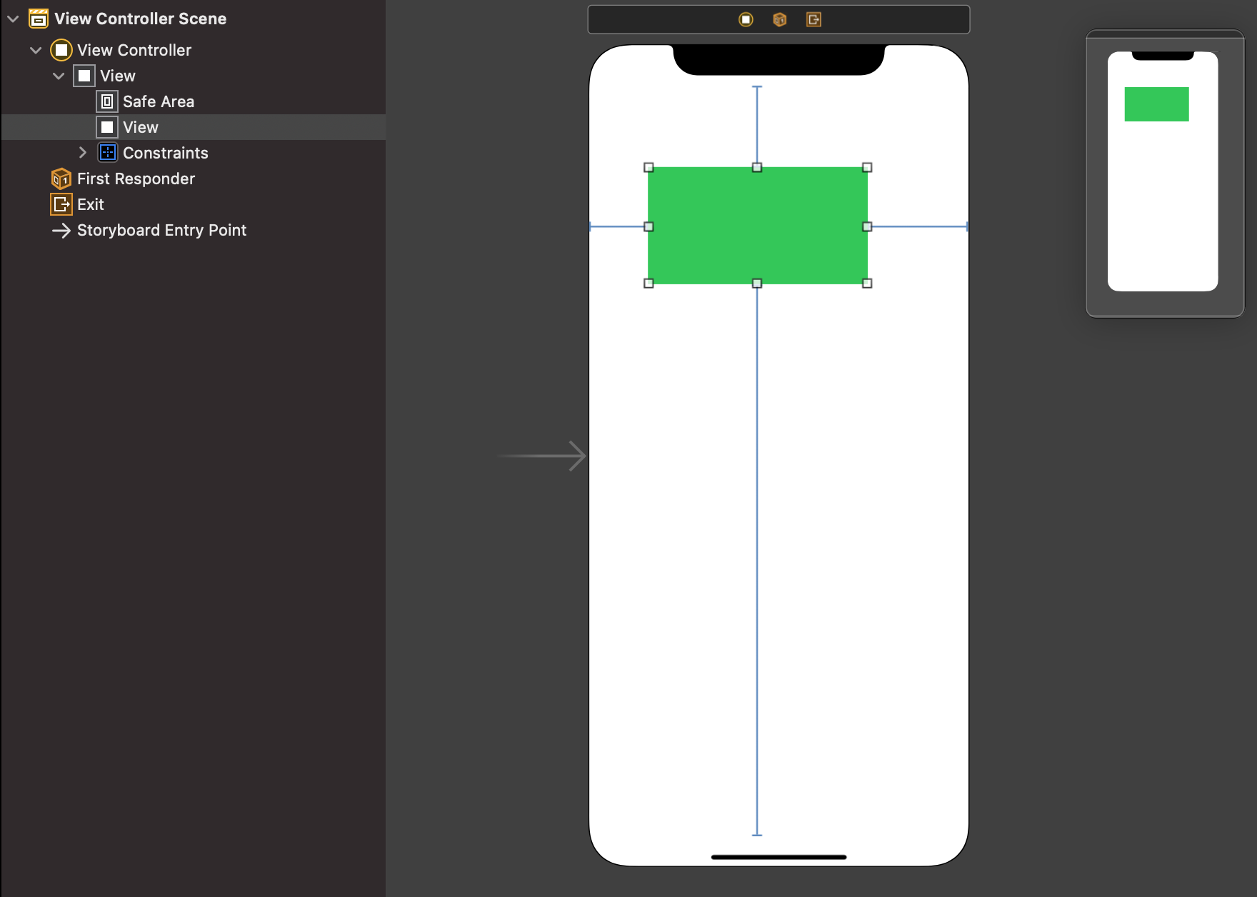Viewport: 1257px width, 897px height.
Task: Select the top spacing constraint line above green view
Action: tap(757, 125)
